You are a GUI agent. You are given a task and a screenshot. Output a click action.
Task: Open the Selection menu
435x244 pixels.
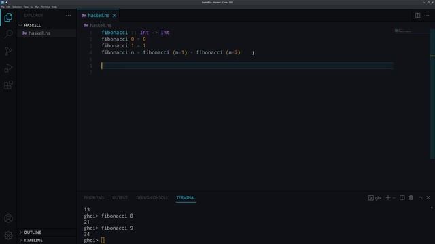pos(17,7)
